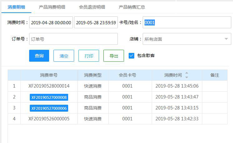The image size is (233, 143).
Task: Click the 导出 button
Action: click(x=114, y=56)
